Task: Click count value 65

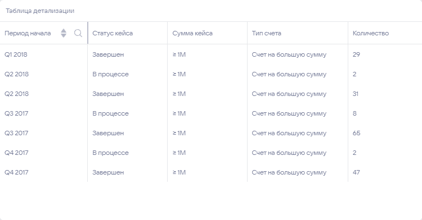Action: pyautogui.click(x=356, y=133)
